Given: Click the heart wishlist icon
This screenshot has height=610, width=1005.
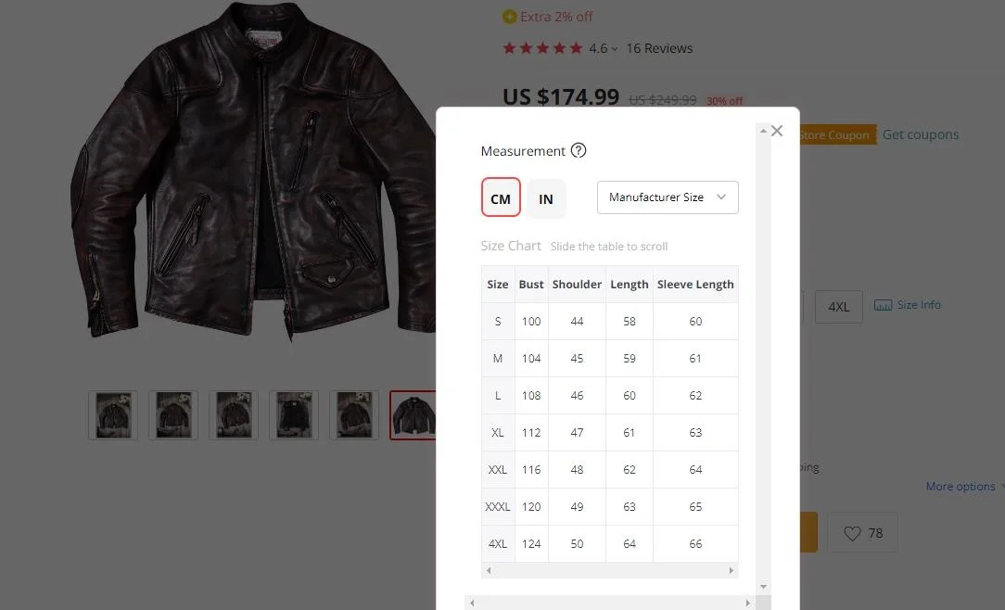Looking at the screenshot, I should [x=852, y=533].
